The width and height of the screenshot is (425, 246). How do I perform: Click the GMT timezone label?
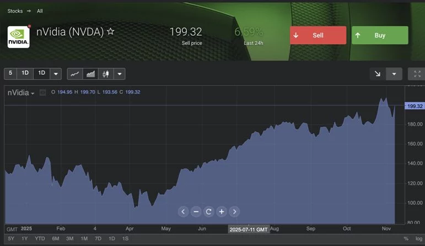click(x=12, y=229)
